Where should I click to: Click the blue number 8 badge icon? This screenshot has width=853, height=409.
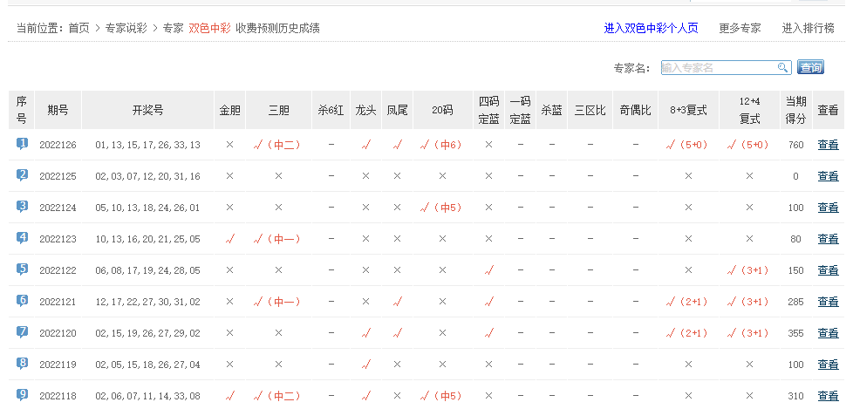click(22, 364)
